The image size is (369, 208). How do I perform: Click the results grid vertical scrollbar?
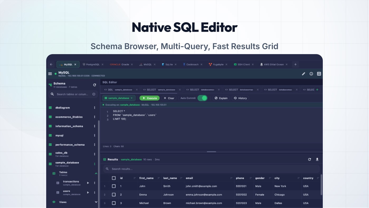pyautogui.click(x=321, y=184)
